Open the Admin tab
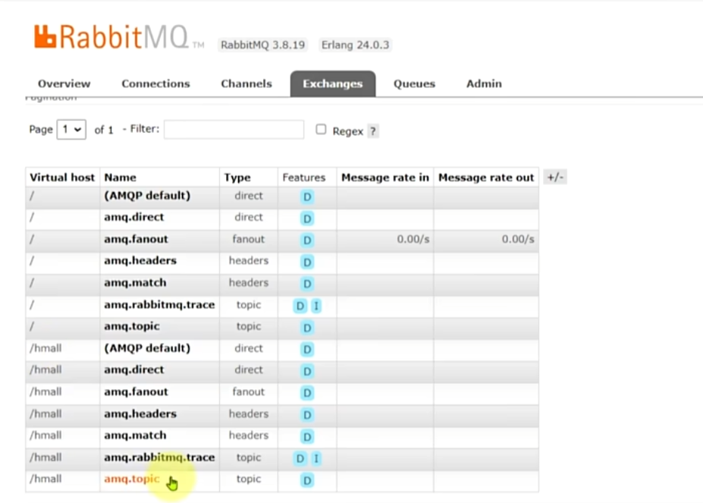 tap(484, 84)
